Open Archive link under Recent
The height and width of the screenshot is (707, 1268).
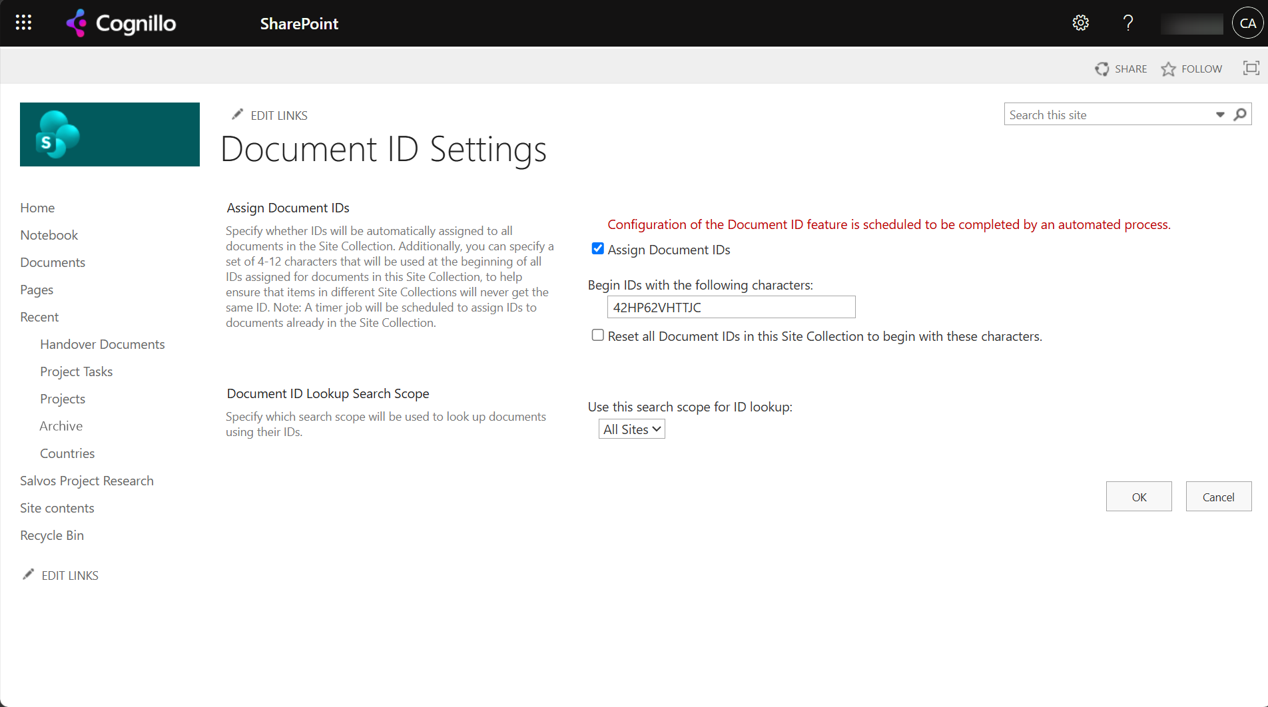61,426
